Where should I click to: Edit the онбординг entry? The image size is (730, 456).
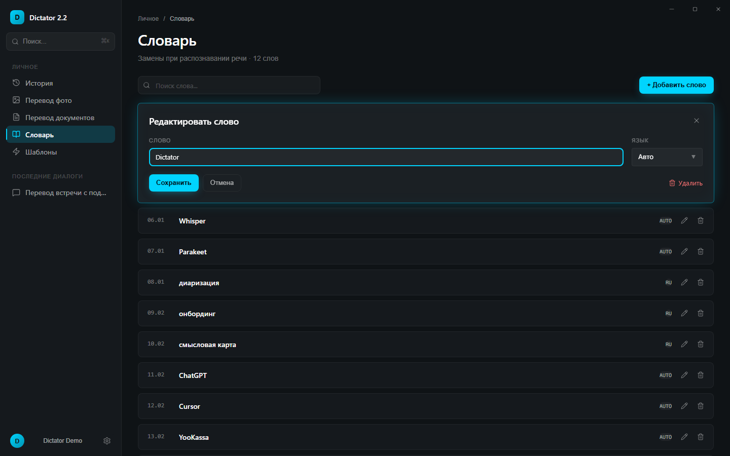click(x=684, y=313)
